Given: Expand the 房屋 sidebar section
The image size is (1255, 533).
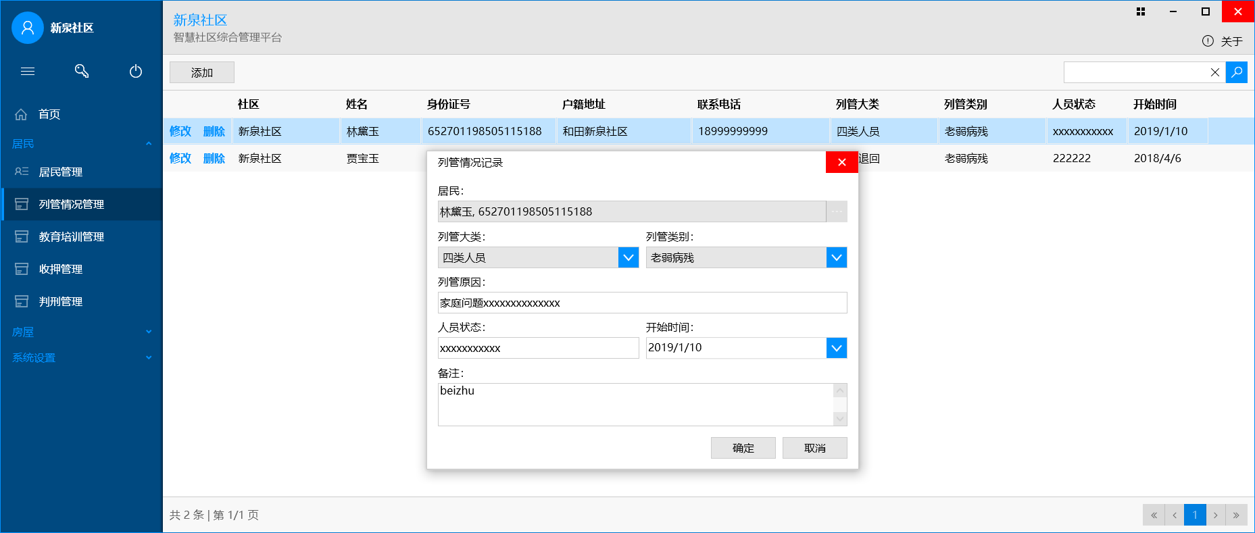Looking at the screenshot, I should [x=149, y=332].
